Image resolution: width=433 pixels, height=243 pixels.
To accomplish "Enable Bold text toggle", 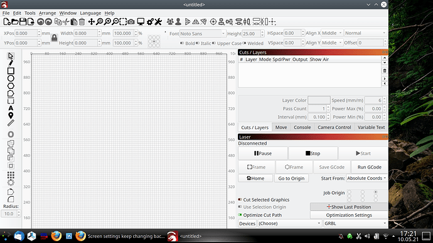I will coord(182,43).
